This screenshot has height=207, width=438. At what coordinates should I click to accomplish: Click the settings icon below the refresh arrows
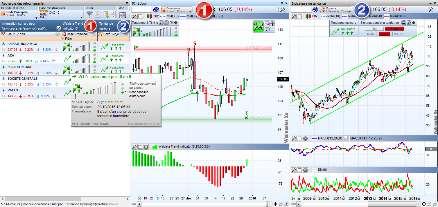click(x=267, y=29)
